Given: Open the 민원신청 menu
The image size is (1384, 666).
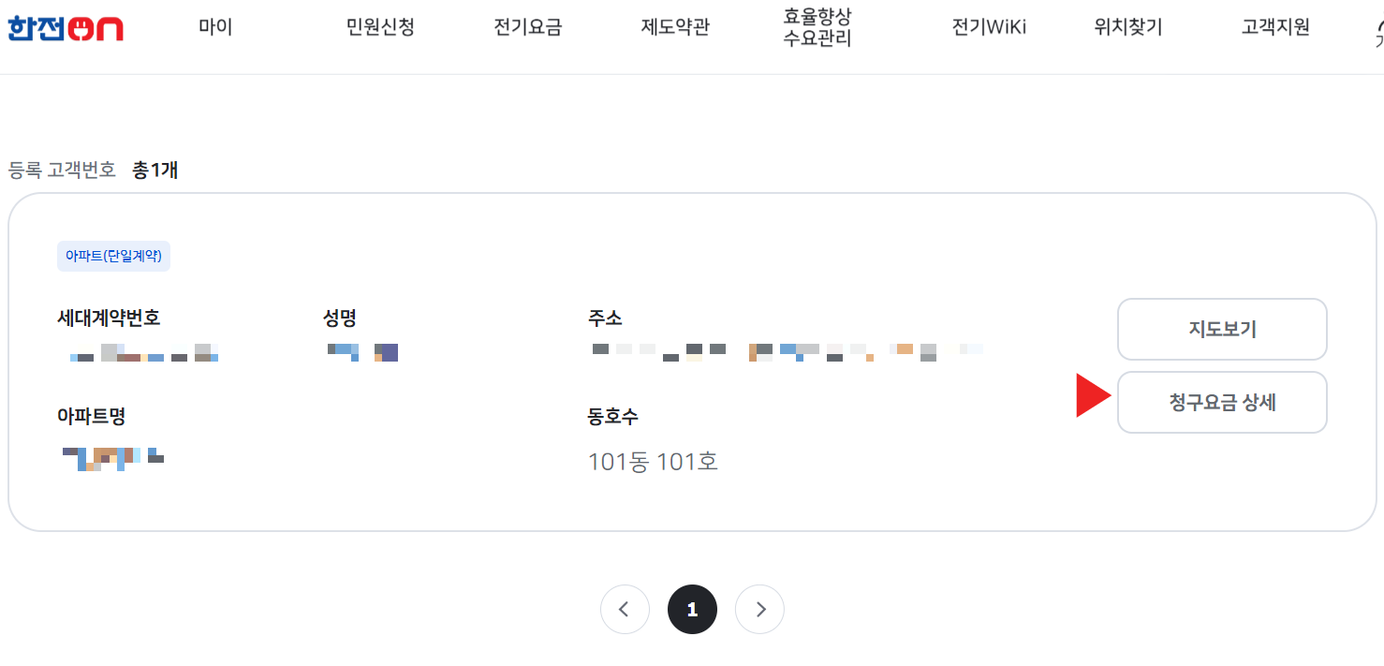Looking at the screenshot, I should click(379, 27).
